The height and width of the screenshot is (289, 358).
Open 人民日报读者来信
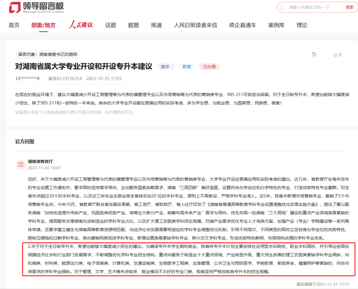click(195, 25)
